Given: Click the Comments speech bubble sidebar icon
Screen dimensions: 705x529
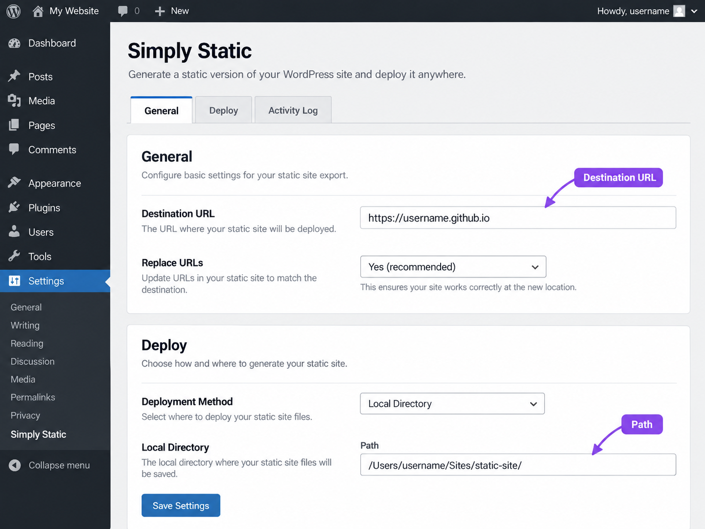Looking at the screenshot, I should 15,149.
